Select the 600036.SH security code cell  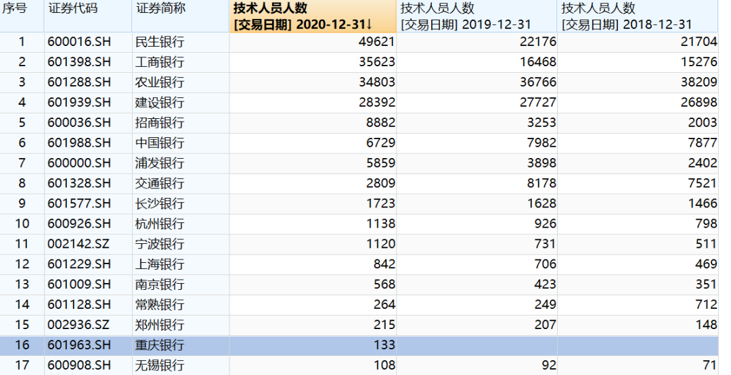[x=79, y=122]
